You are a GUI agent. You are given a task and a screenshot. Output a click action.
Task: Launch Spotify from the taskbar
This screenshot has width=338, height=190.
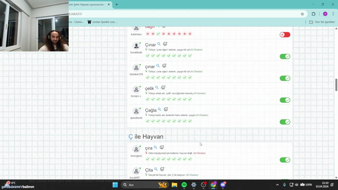(184, 185)
